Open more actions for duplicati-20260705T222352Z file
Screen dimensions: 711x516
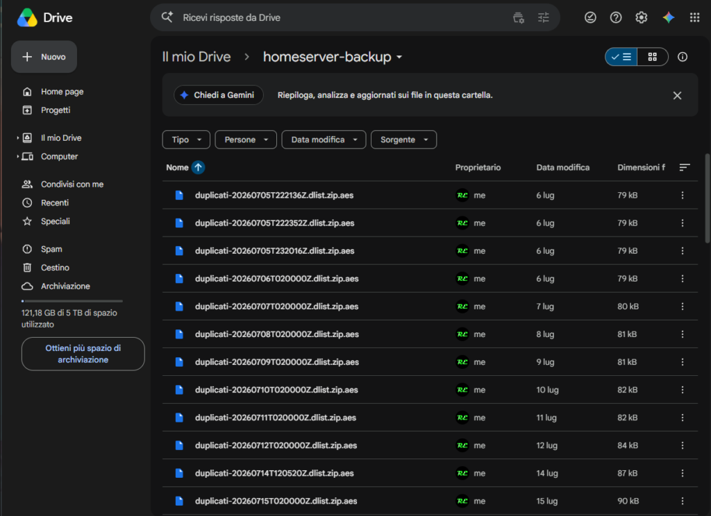click(682, 223)
